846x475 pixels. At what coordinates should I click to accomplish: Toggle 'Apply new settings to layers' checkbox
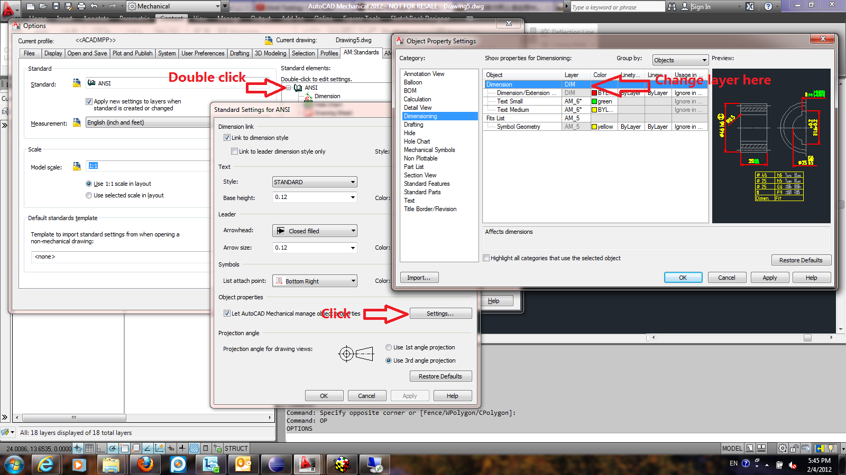coord(89,101)
